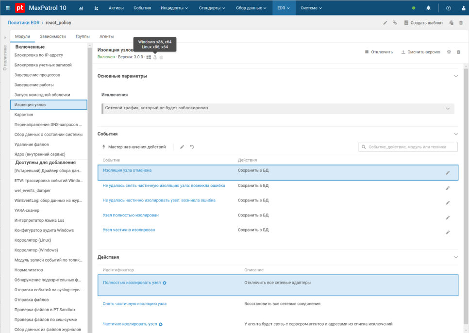
Task: Open the help question mark icon
Action: pos(448,8)
